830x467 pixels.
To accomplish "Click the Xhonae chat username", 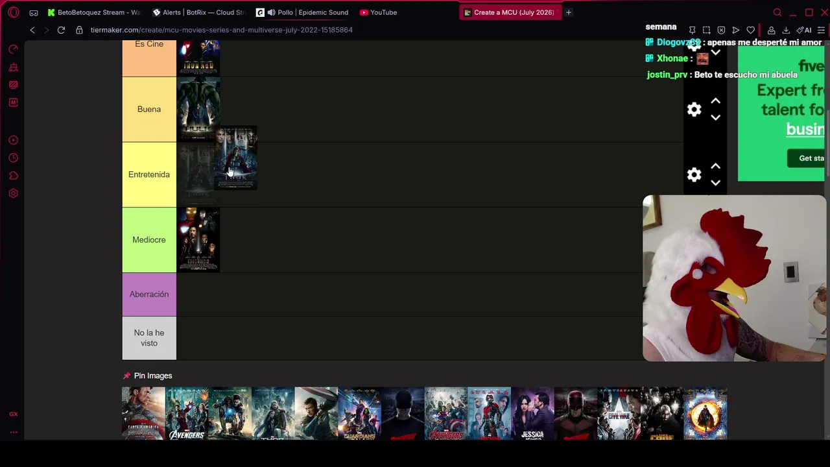I will coord(672,58).
